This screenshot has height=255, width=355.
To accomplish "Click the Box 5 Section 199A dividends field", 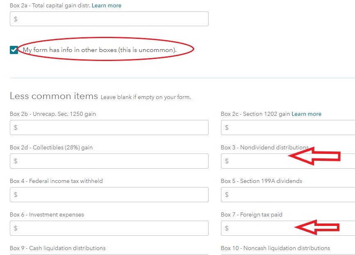I will (288, 195).
